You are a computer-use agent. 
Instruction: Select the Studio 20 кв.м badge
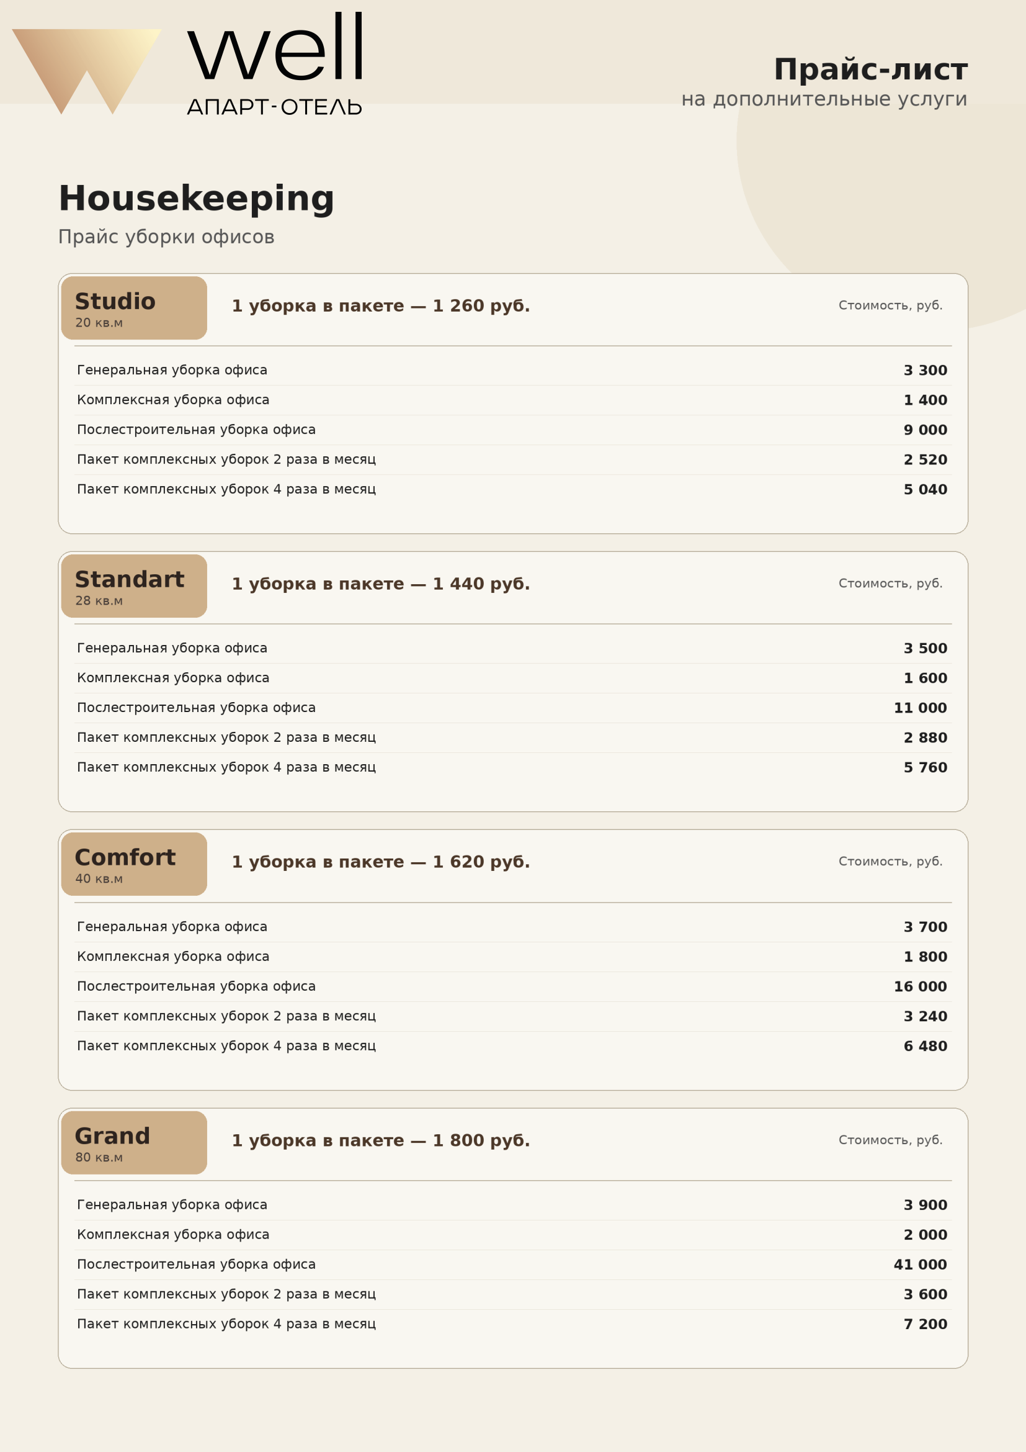pos(134,308)
